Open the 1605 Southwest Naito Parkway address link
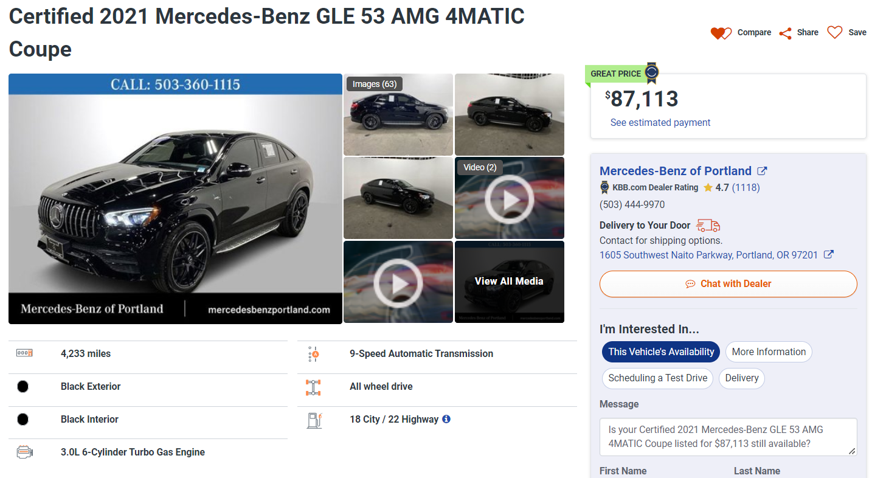The height and width of the screenshot is (478, 872). (709, 255)
